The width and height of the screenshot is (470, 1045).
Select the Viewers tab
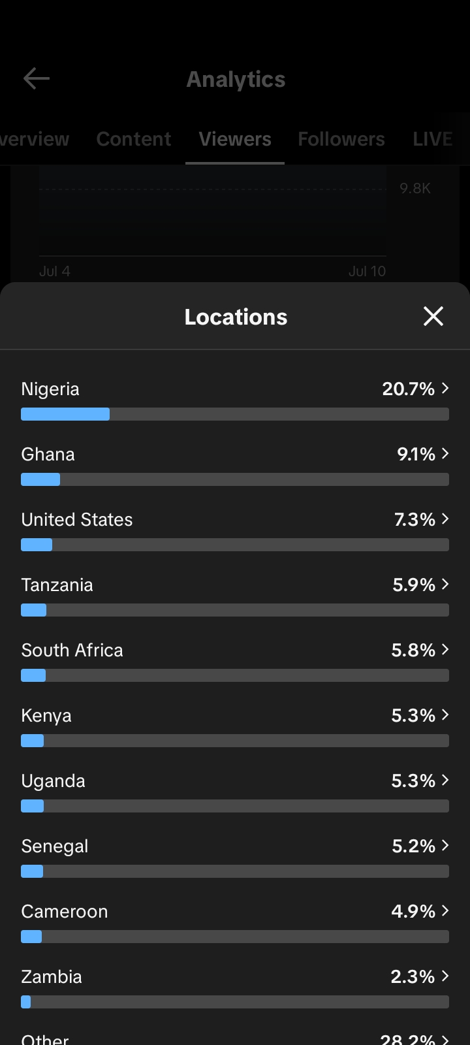pyautogui.click(x=235, y=139)
